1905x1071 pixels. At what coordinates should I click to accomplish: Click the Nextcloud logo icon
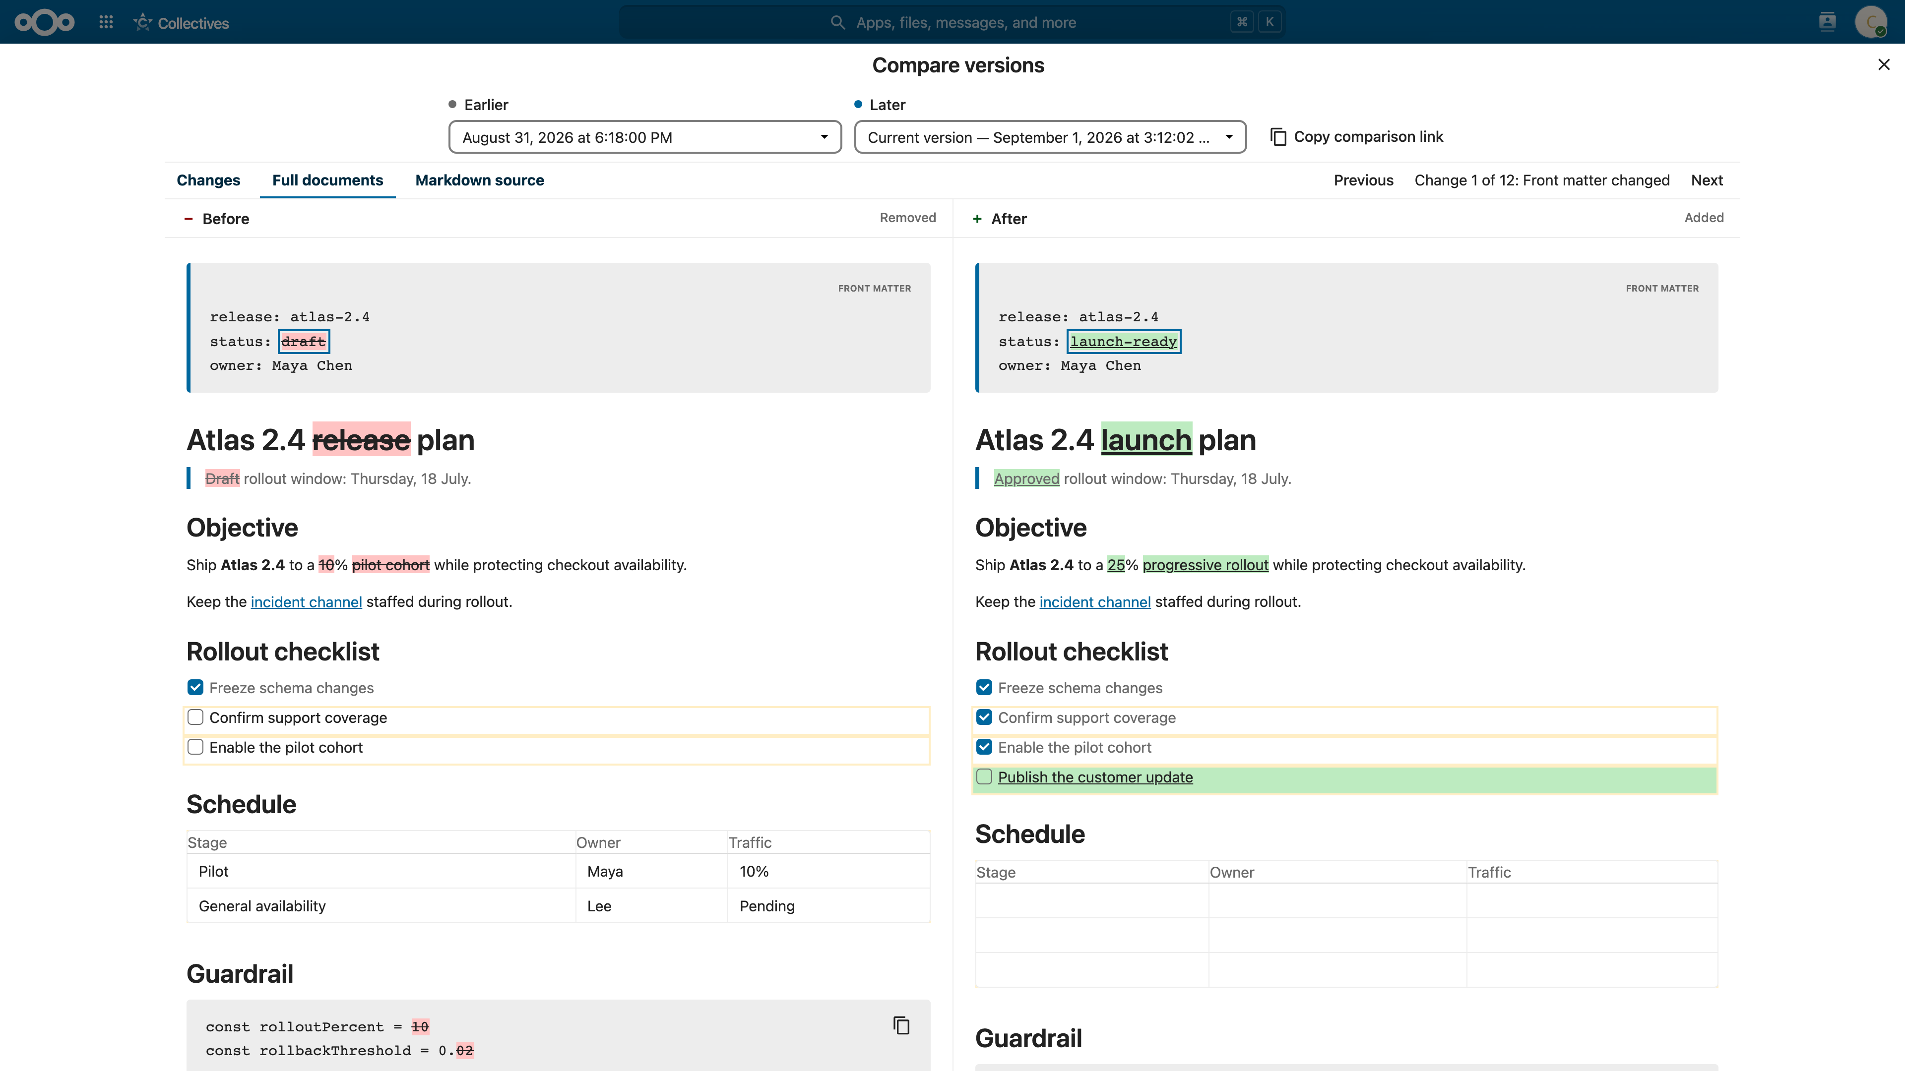point(44,22)
